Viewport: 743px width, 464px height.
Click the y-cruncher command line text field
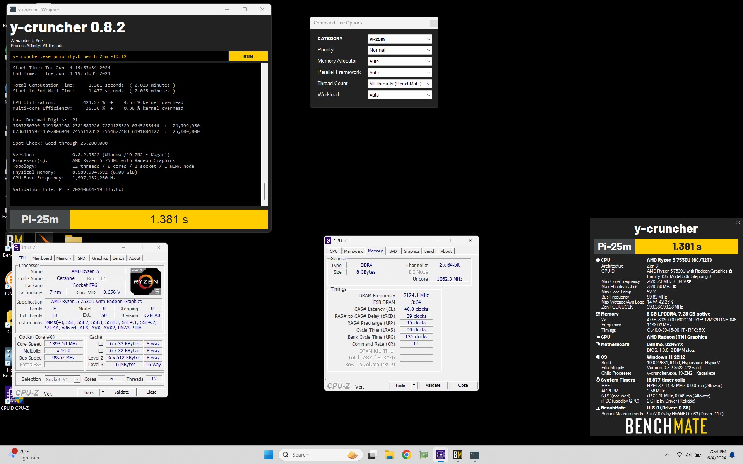[x=119, y=56]
